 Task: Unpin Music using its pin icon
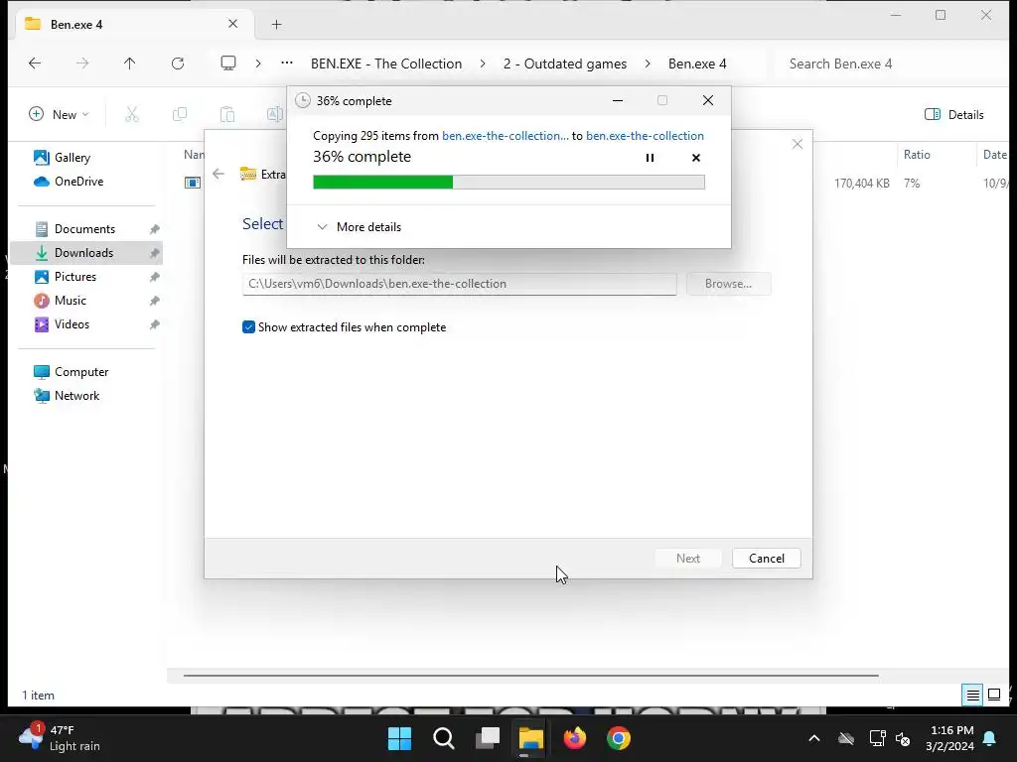coord(154,301)
